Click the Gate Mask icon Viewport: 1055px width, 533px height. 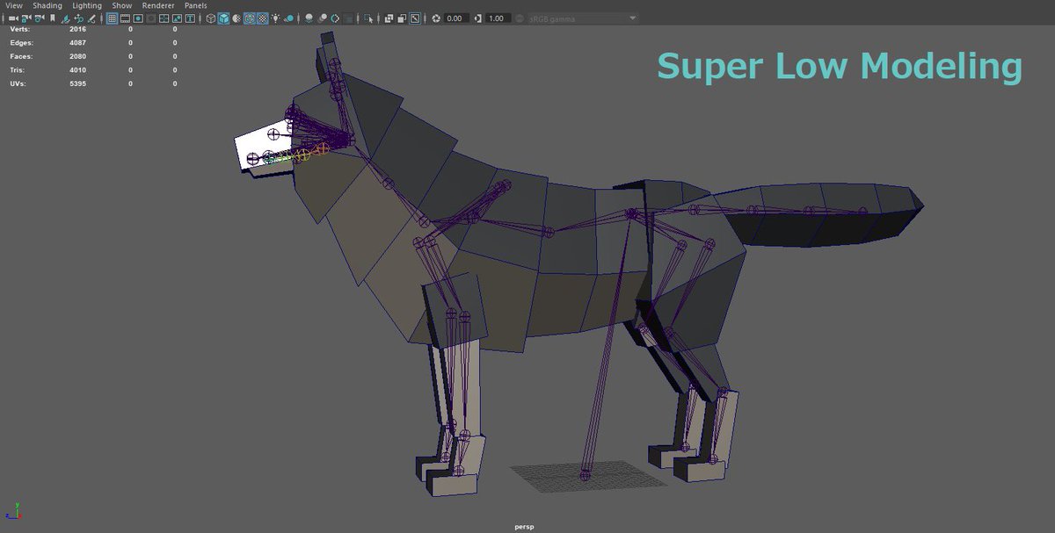151,18
